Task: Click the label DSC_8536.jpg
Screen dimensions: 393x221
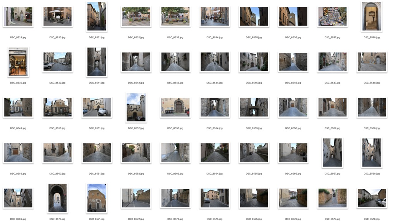Action: tap(293, 38)
